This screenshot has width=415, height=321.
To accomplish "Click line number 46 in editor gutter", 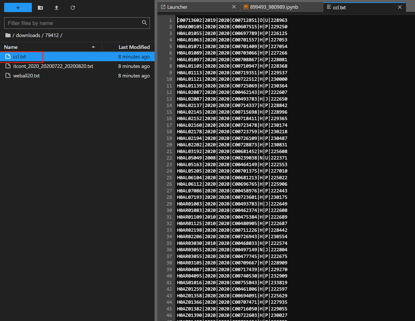I will tap(169, 315).
